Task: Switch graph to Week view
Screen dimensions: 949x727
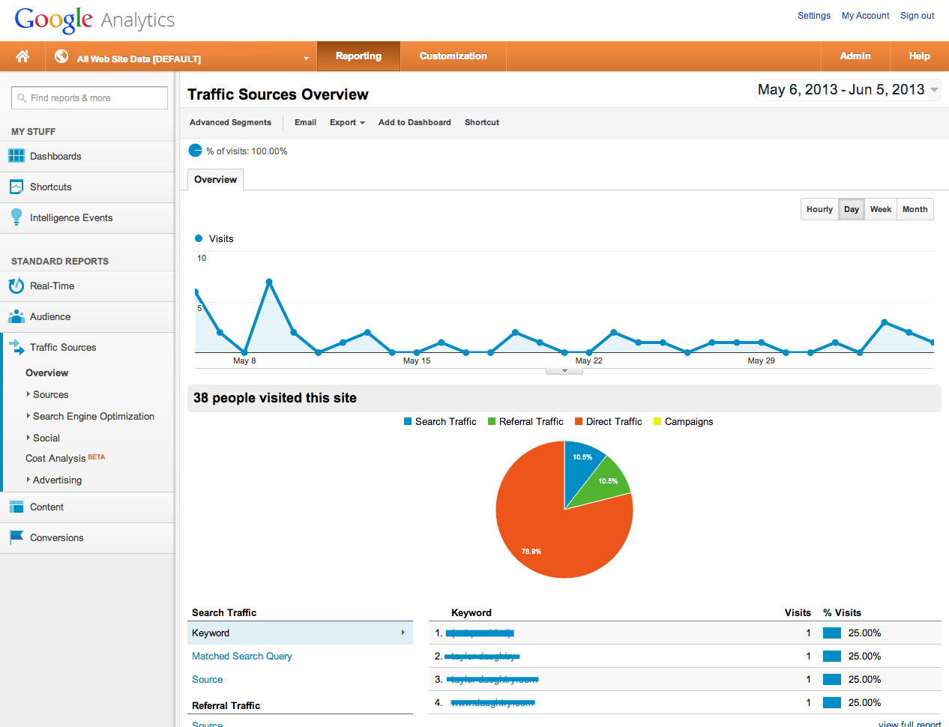Action: click(880, 209)
